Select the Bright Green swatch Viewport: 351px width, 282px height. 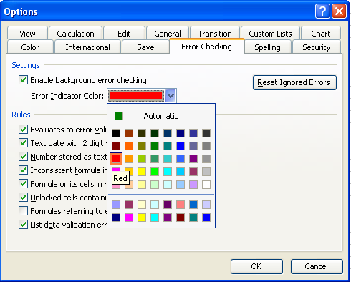click(155, 172)
